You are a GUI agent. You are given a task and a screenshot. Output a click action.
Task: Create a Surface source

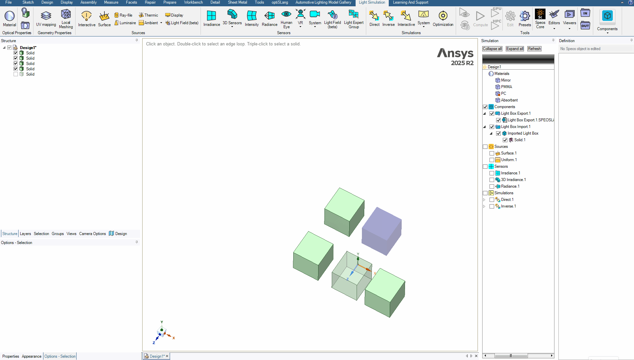point(104,19)
